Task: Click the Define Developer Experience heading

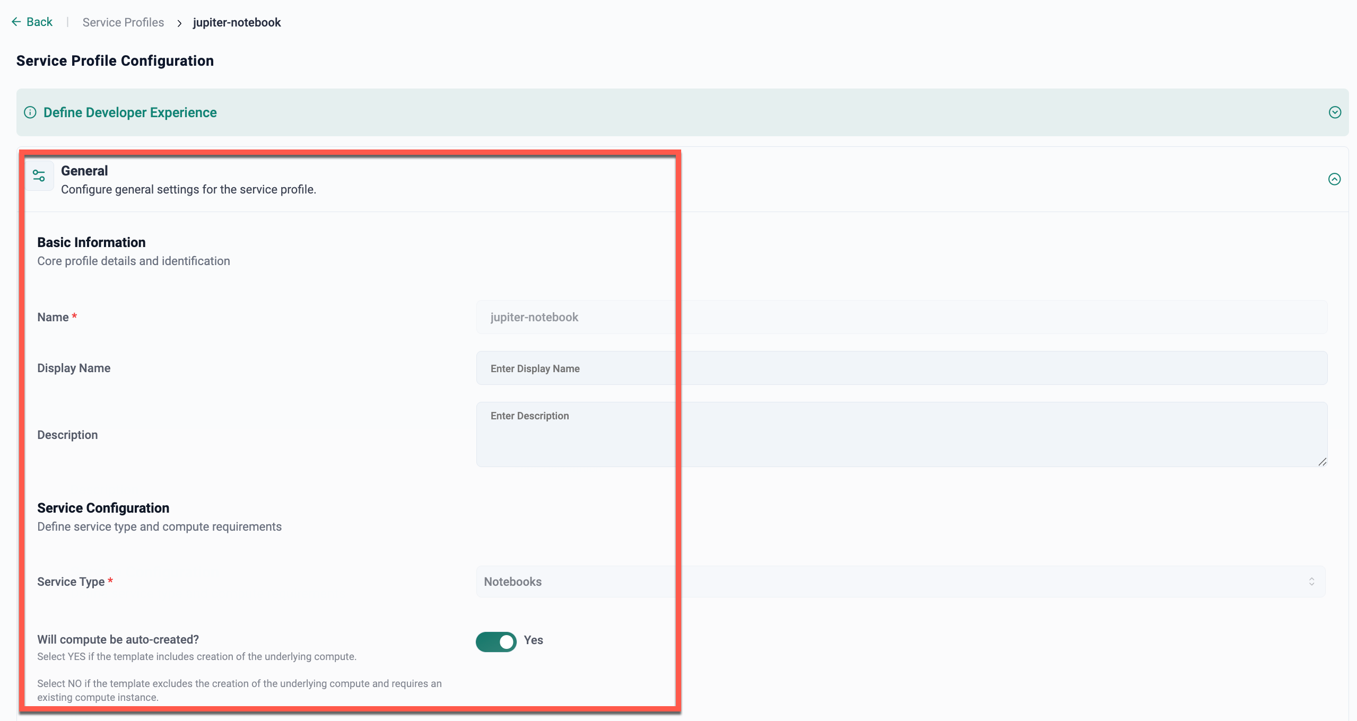Action: pos(130,112)
